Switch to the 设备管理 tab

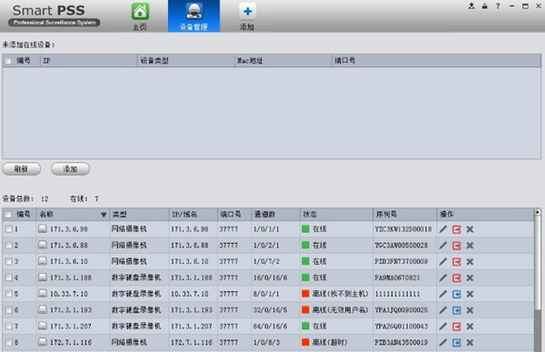(x=193, y=16)
